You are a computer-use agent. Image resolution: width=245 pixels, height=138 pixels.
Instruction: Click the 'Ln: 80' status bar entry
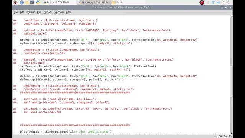click(218, 136)
